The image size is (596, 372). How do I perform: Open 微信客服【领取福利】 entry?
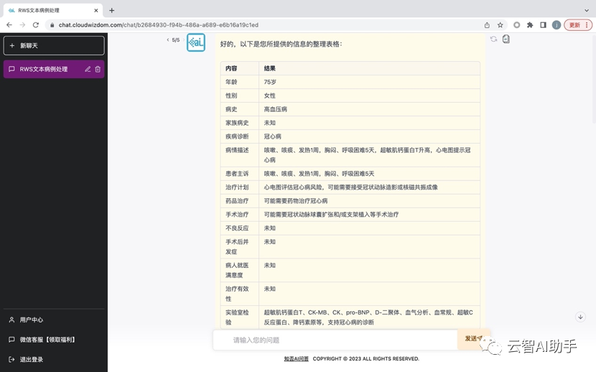click(x=54, y=340)
